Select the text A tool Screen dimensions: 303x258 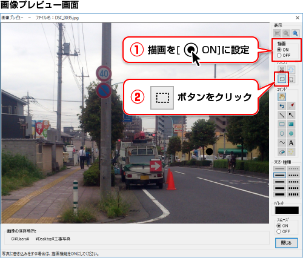pos(291,143)
